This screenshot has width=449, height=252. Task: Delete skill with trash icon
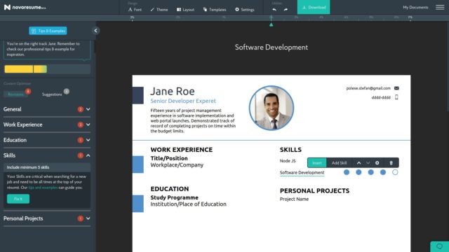(391, 163)
